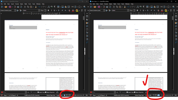Screen dimensions: 178x100
Task: Click red font color button in left window
Action: pos(73,10)
